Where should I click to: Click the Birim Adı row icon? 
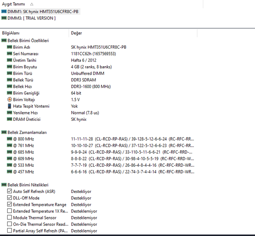click(x=10, y=47)
